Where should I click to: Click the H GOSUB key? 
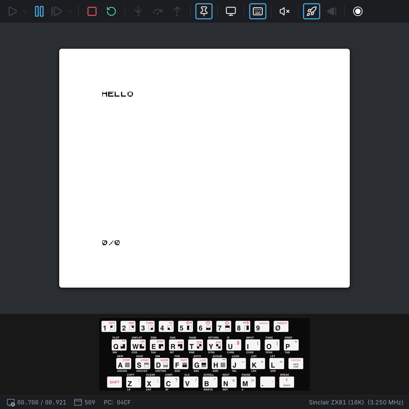click(x=219, y=363)
